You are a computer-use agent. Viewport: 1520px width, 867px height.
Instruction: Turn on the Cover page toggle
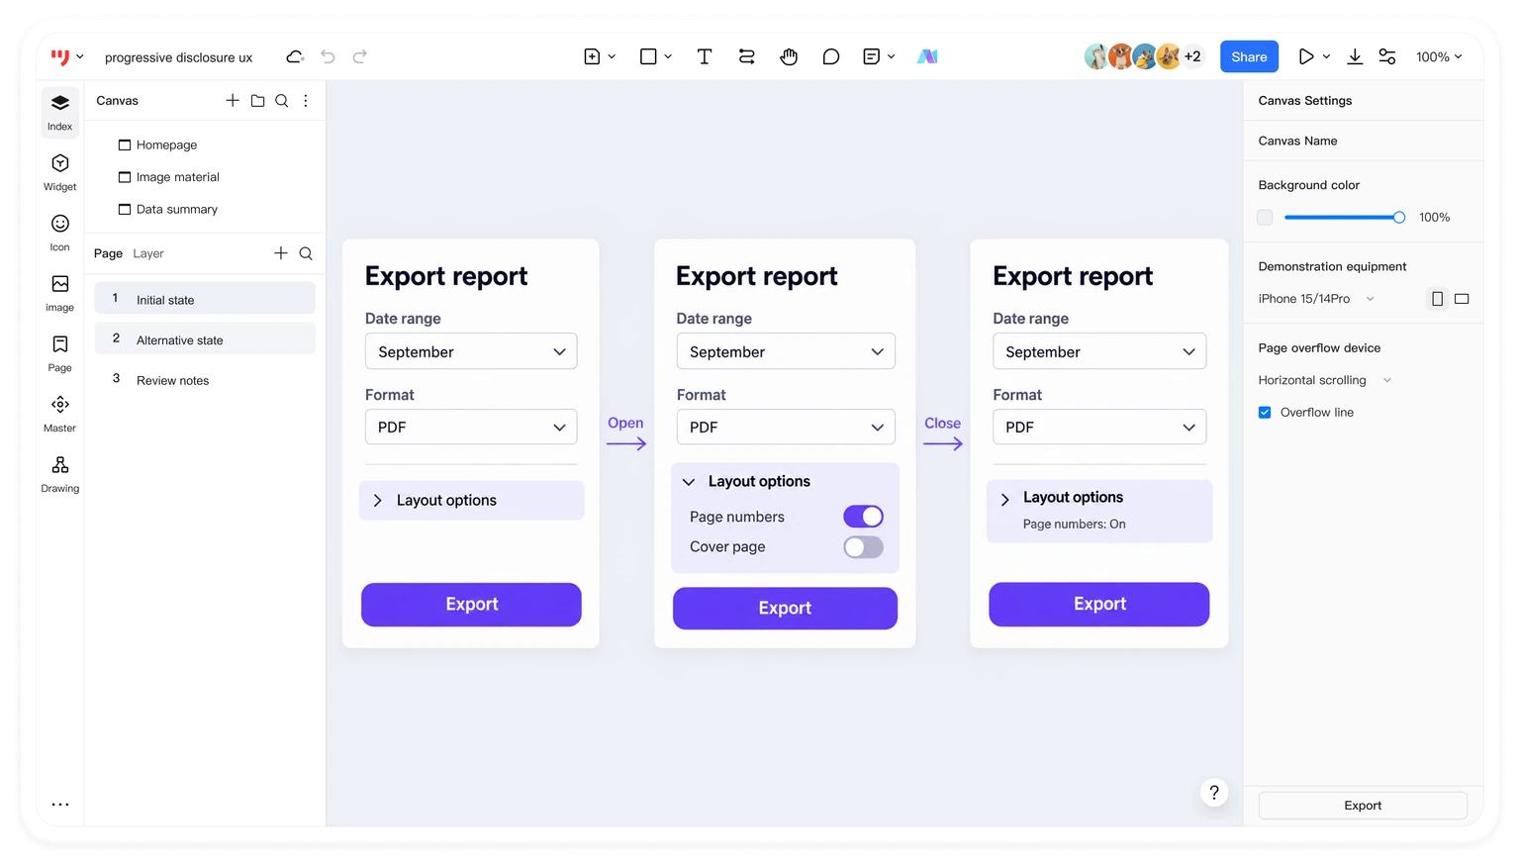pos(863,547)
